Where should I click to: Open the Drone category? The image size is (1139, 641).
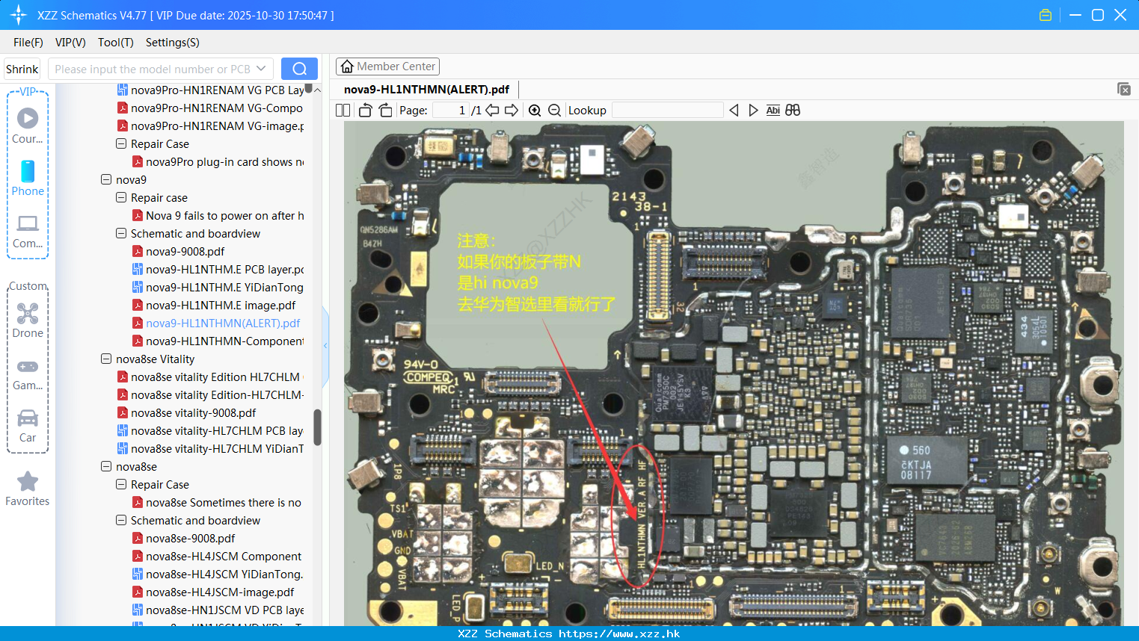click(x=28, y=320)
